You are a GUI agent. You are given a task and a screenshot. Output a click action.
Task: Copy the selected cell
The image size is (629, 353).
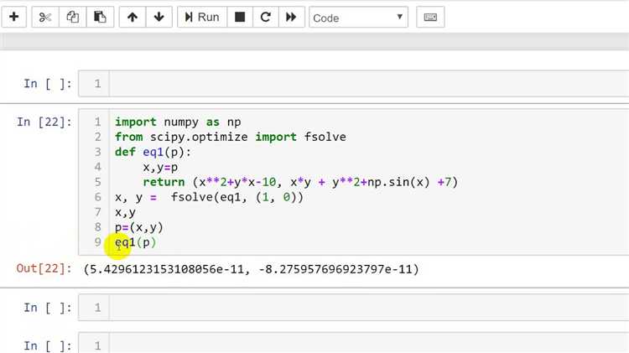click(x=73, y=17)
